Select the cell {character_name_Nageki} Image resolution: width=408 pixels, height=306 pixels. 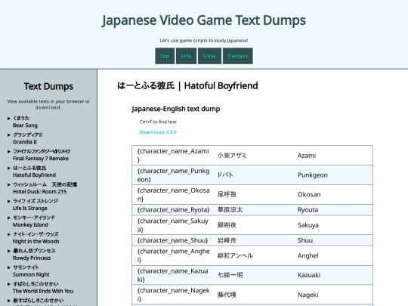(x=173, y=295)
